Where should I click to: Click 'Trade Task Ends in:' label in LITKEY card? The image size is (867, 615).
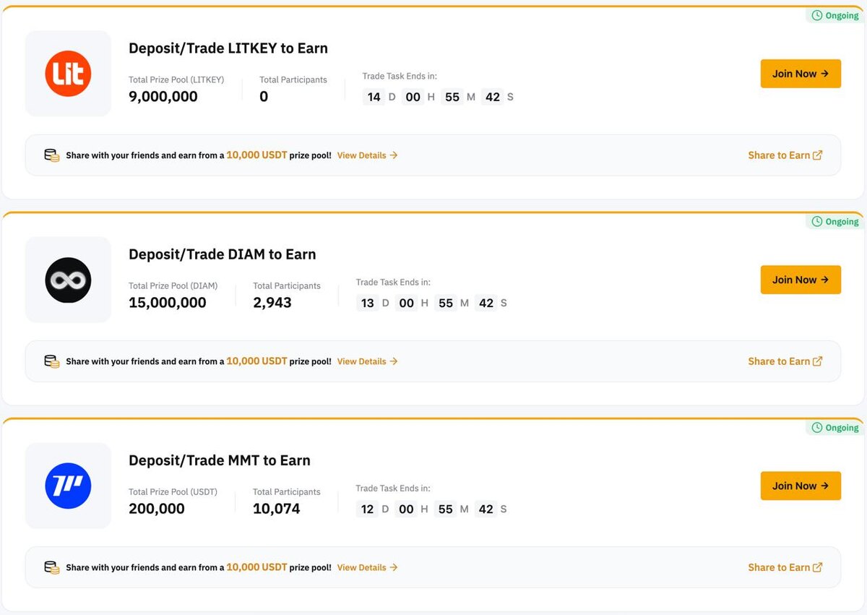(400, 76)
